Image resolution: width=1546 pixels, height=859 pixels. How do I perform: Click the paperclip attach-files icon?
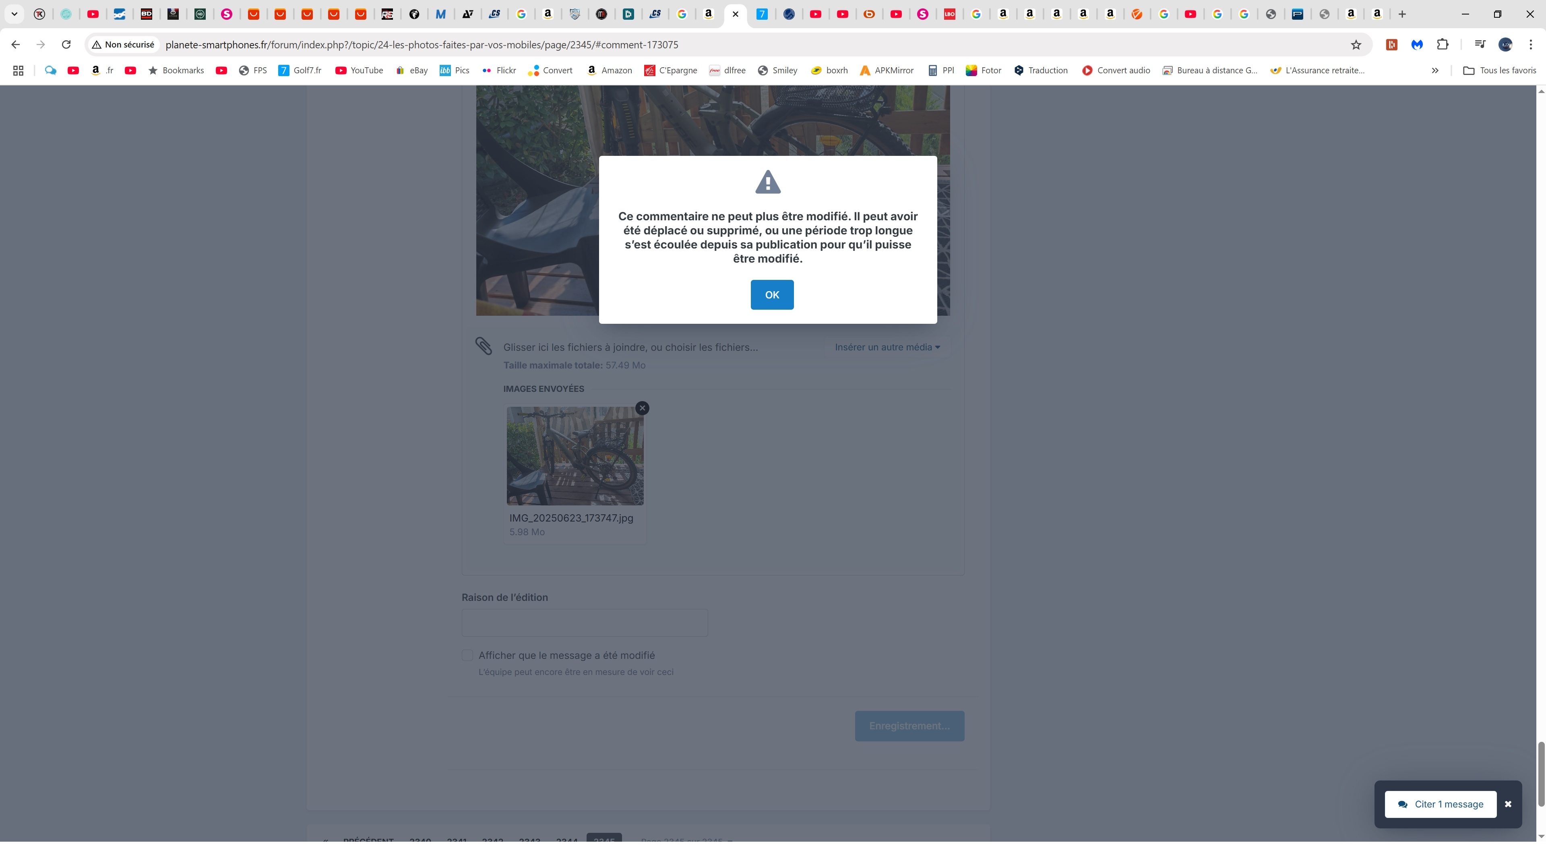point(484,346)
